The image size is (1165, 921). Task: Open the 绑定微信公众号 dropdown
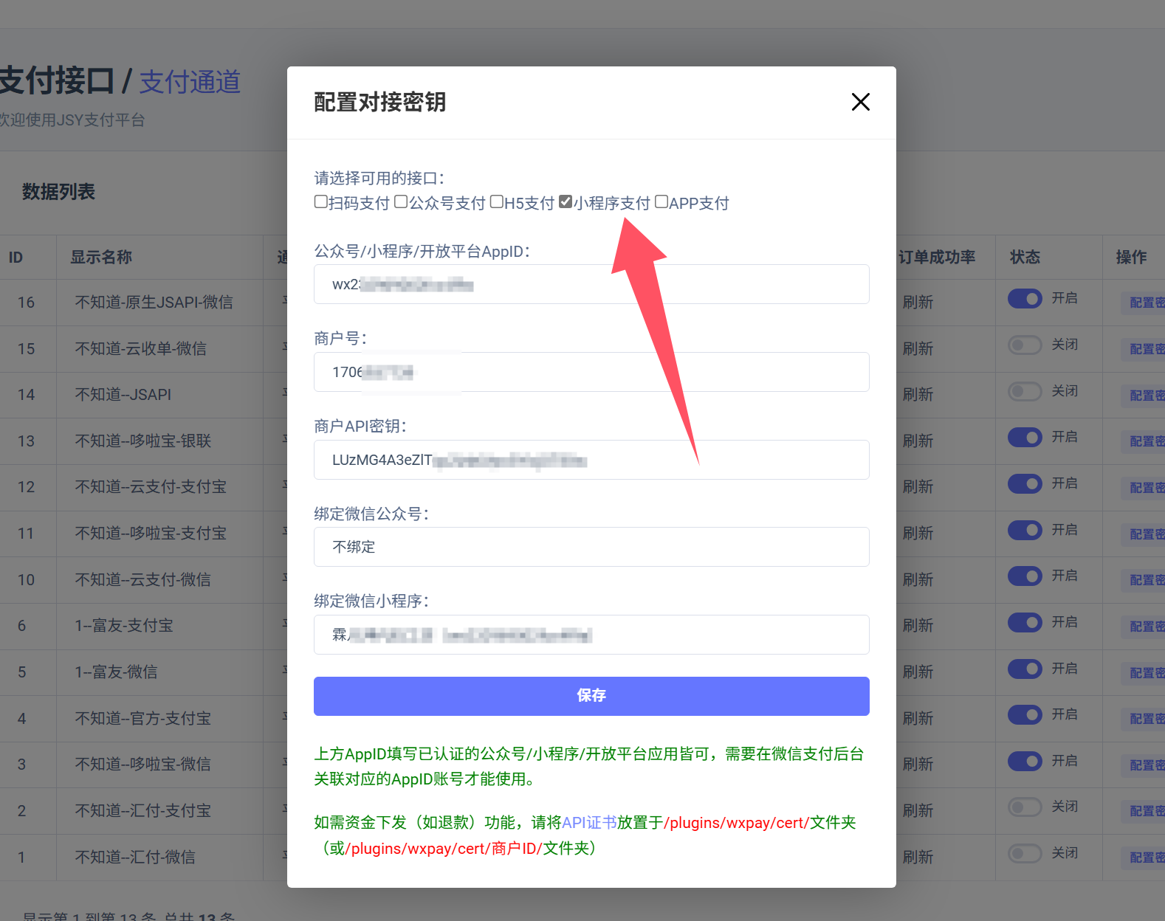[x=591, y=547]
